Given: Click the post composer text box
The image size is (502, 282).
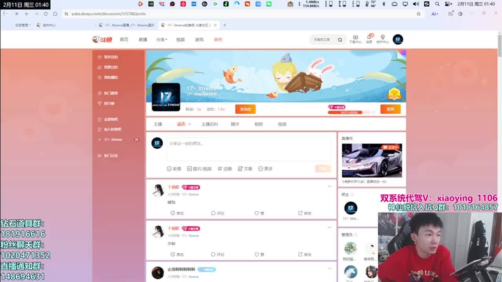Looking at the screenshot, I should coord(248,149).
